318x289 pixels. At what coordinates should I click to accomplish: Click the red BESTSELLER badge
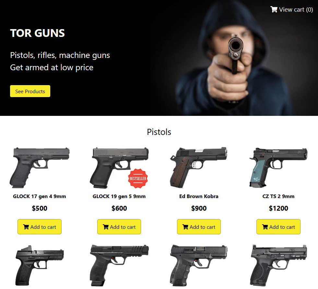pyautogui.click(x=138, y=178)
